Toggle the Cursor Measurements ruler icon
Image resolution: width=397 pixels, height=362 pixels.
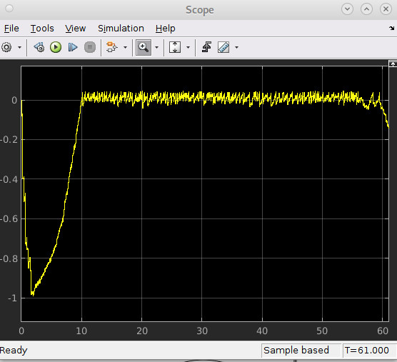(223, 47)
